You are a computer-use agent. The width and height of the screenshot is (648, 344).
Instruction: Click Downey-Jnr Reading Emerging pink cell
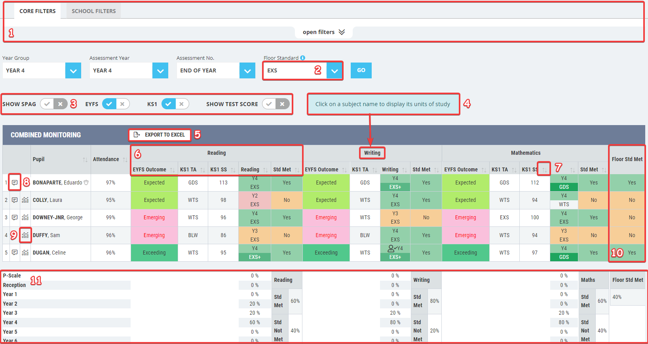tap(154, 217)
